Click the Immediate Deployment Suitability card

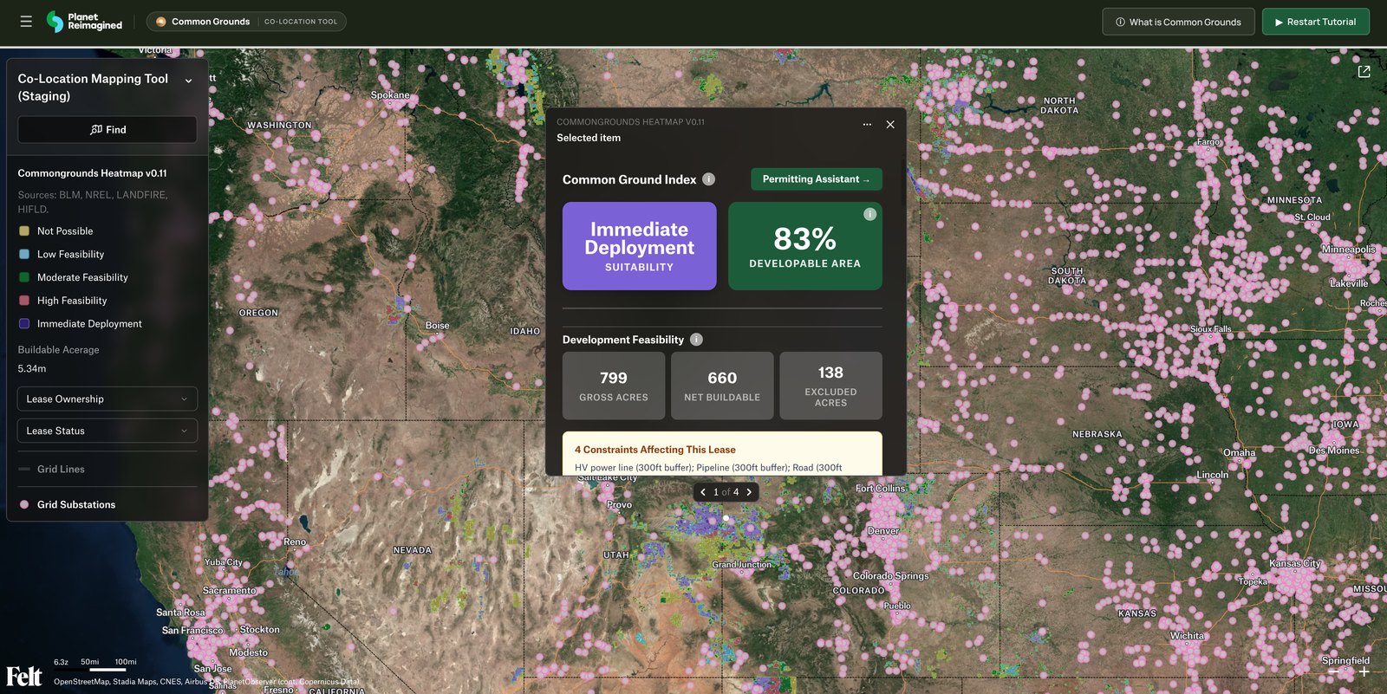(x=640, y=246)
